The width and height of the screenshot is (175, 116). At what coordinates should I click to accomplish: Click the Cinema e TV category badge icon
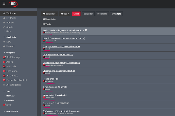pyautogui.click(x=44, y=40)
